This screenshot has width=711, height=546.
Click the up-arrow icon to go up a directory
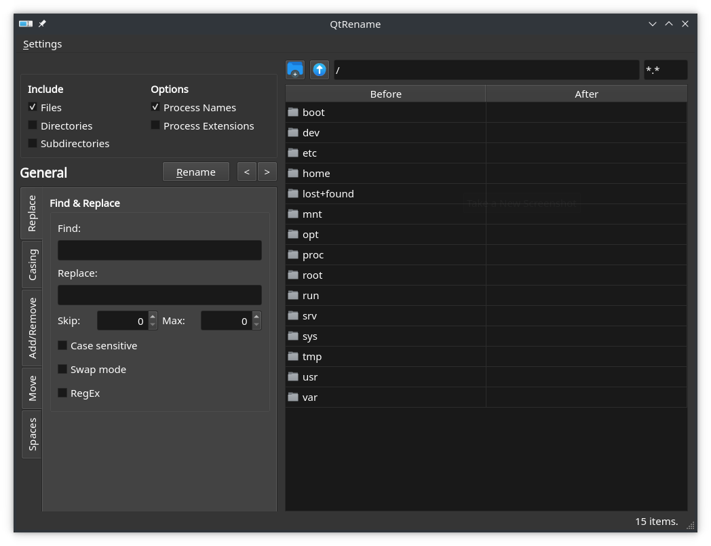tap(319, 69)
